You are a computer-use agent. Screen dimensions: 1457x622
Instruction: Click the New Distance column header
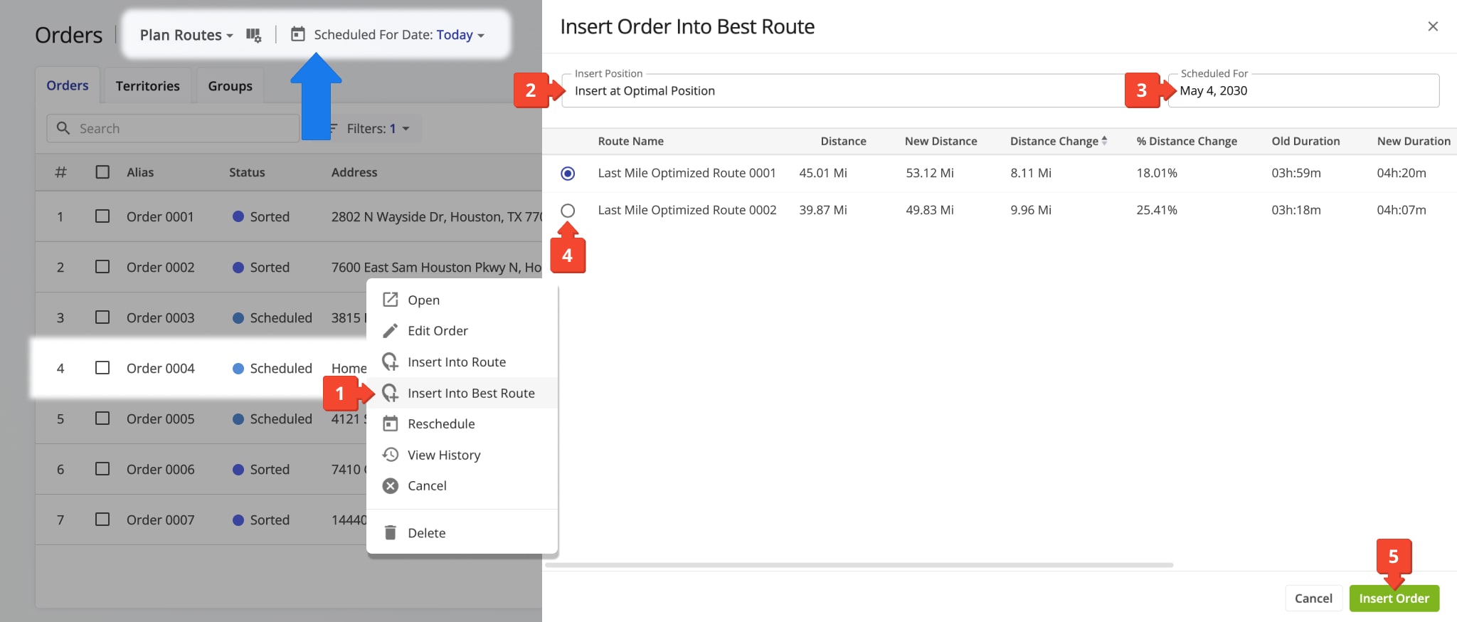click(941, 141)
